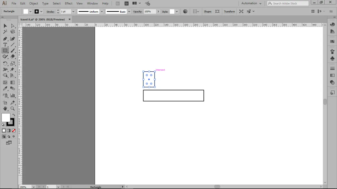
Task: Enable Draw Behind mode
Action: click(9, 136)
